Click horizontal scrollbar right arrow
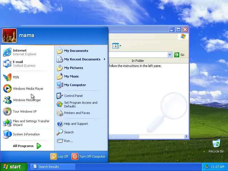 [x=186, y=137]
